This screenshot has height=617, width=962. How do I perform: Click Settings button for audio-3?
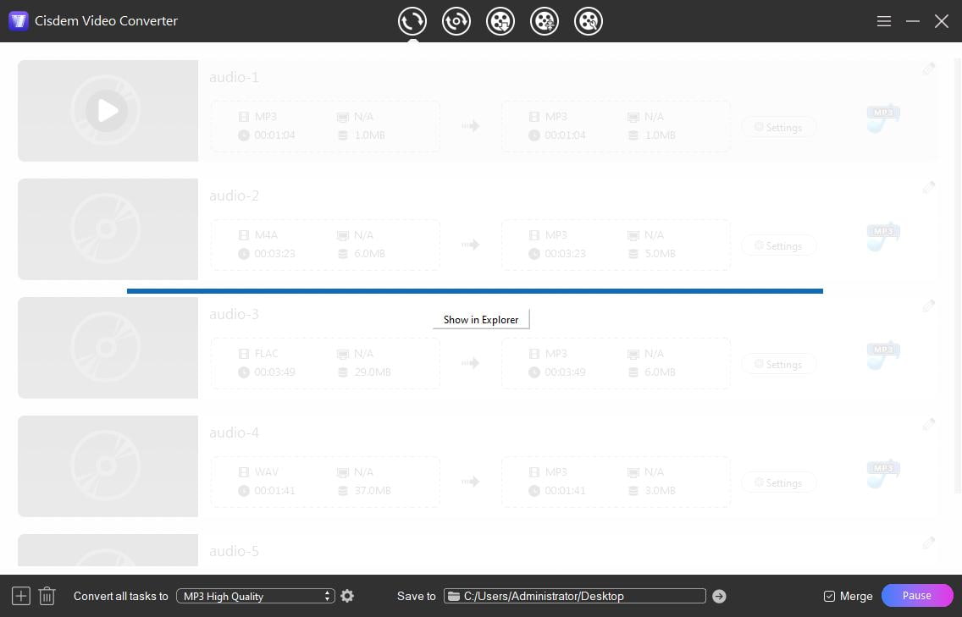778,364
